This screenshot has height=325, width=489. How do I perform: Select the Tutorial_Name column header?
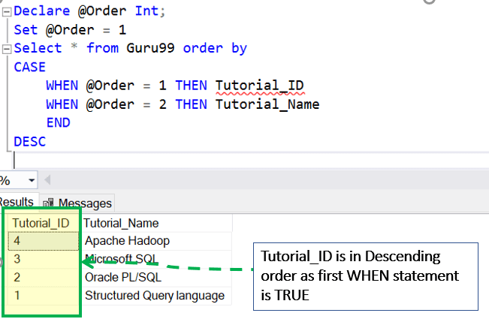point(122,223)
